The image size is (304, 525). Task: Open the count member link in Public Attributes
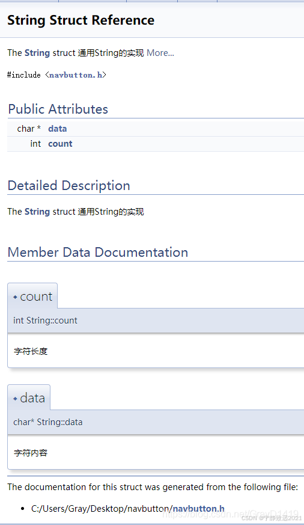pyautogui.click(x=60, y=144)
